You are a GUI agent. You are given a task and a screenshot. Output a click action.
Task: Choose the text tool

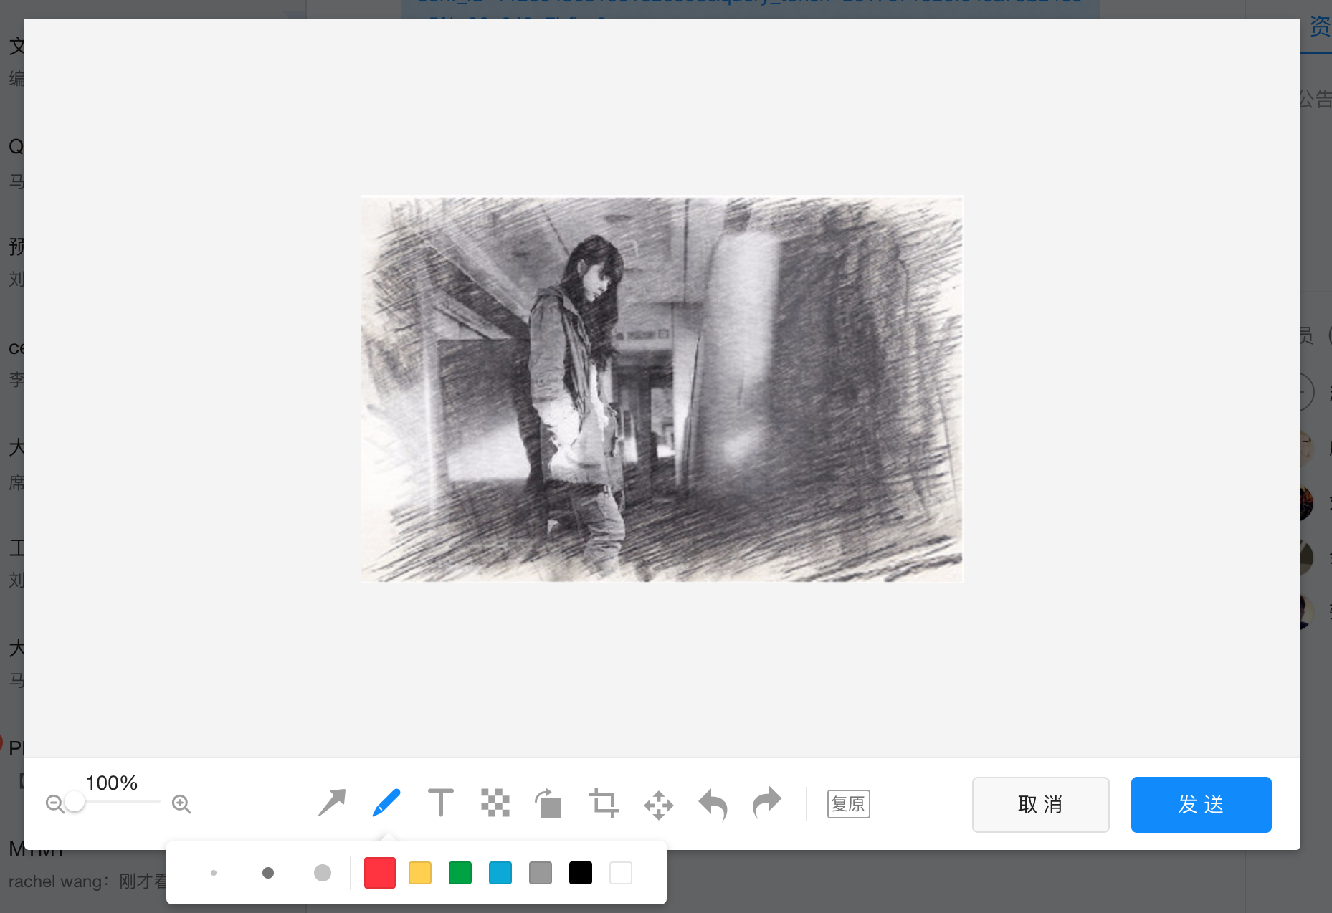(x=440, y=803)
